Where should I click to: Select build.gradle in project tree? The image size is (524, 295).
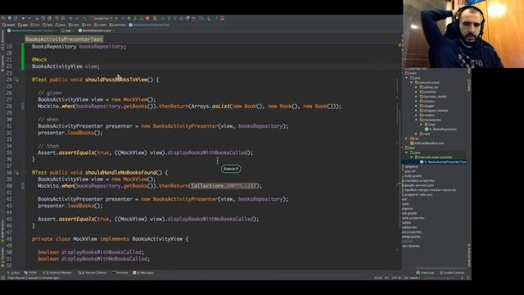pos(413,176)
